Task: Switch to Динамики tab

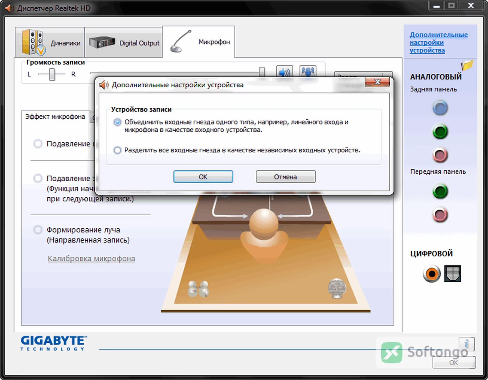Action: click(50, 43)
